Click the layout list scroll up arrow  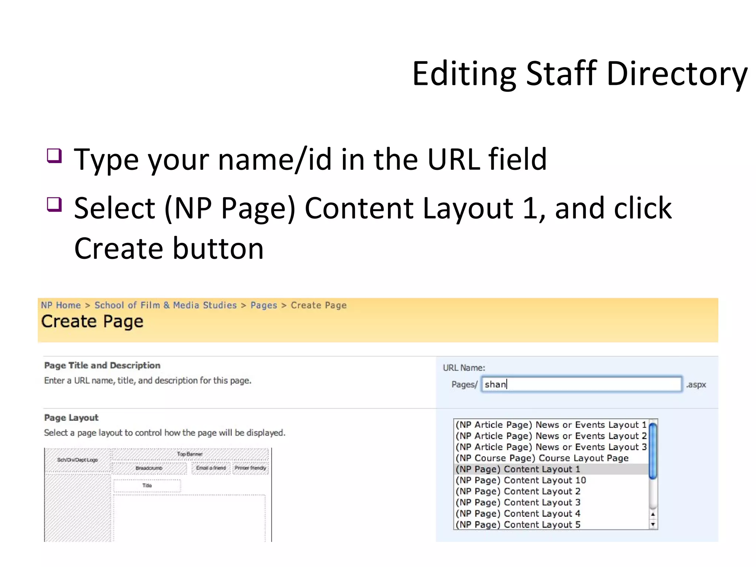(653, 514)
